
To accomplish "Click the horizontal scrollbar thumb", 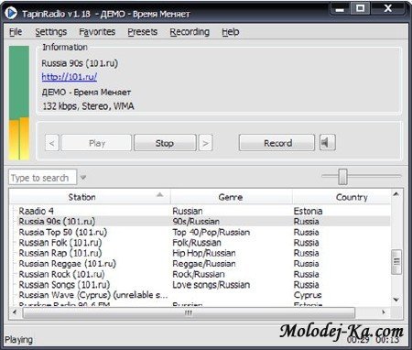I will pyautogui.click(x=189, y=313).
